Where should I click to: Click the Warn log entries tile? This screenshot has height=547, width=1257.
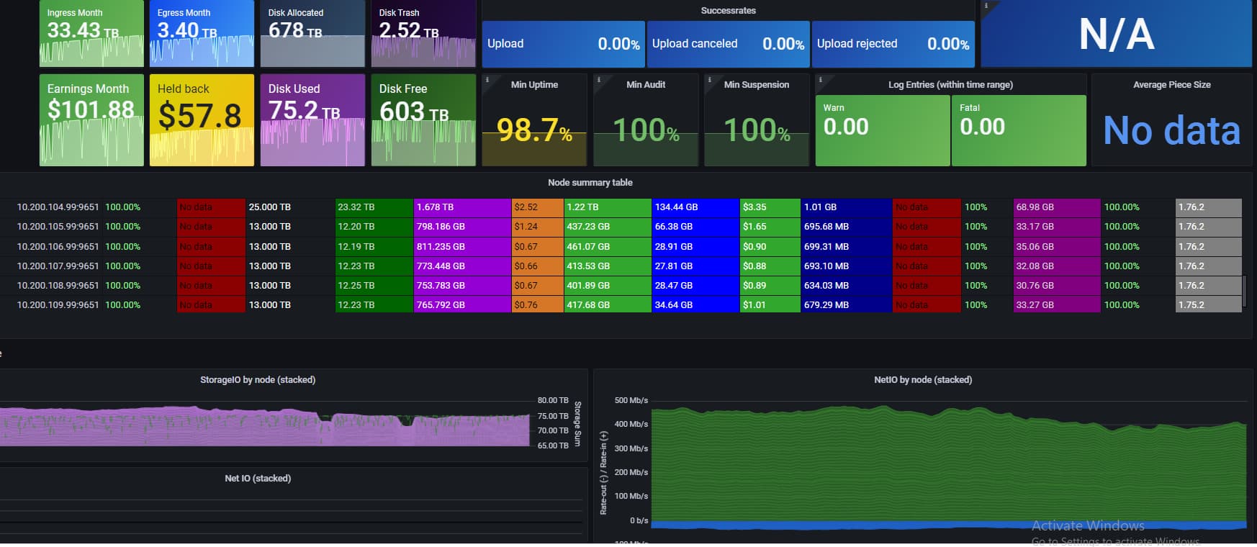coord(882,130)
